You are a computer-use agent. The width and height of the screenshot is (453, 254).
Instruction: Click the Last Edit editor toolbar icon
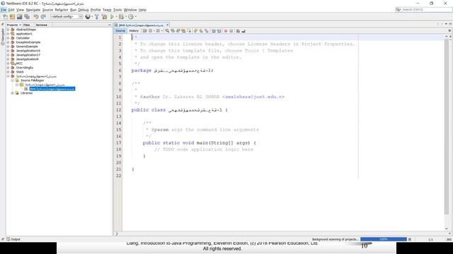click(144, 31)
